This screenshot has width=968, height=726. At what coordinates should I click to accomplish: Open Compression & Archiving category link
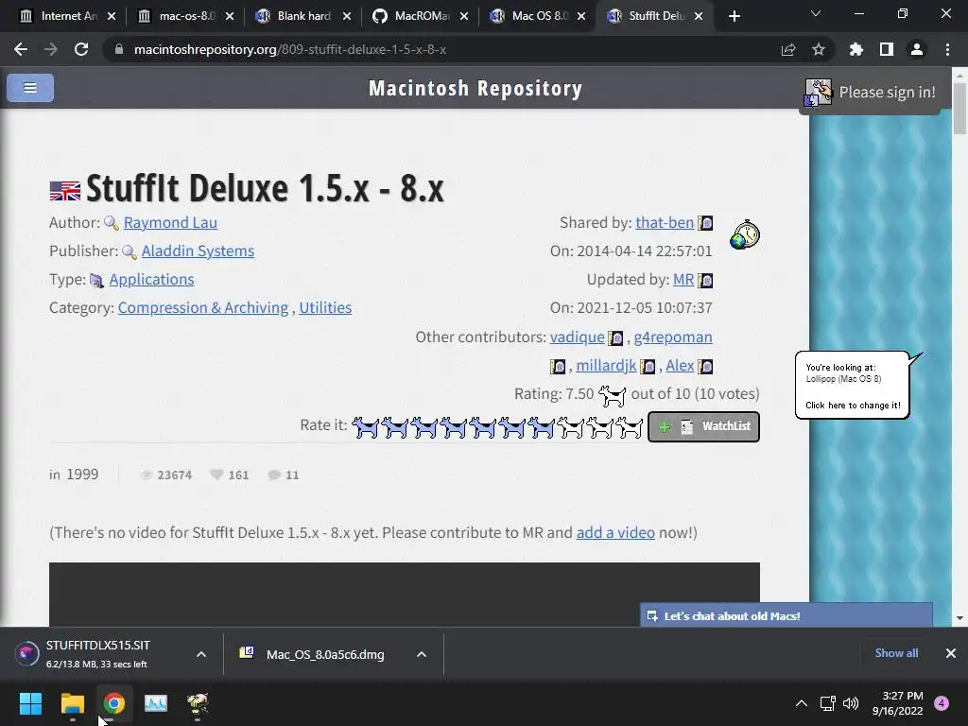[x=203, y=308]
